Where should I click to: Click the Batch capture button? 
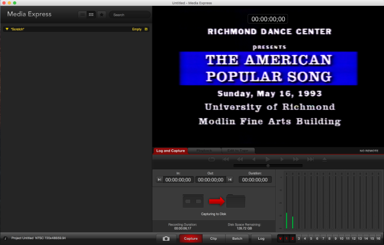(x=237, y=239)
